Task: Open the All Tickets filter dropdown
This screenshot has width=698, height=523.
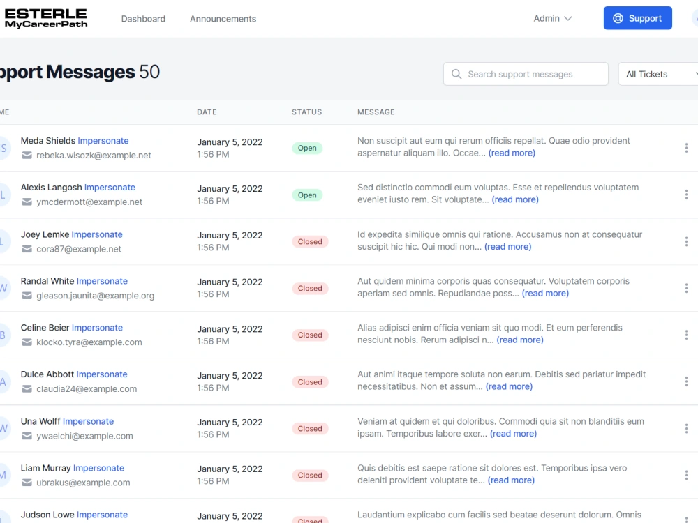Action: [658, 74]
